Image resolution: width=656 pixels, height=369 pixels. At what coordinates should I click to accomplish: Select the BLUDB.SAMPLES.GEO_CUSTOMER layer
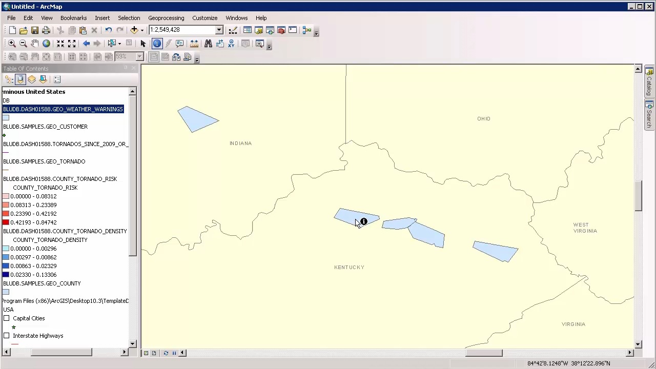[45, 127]
